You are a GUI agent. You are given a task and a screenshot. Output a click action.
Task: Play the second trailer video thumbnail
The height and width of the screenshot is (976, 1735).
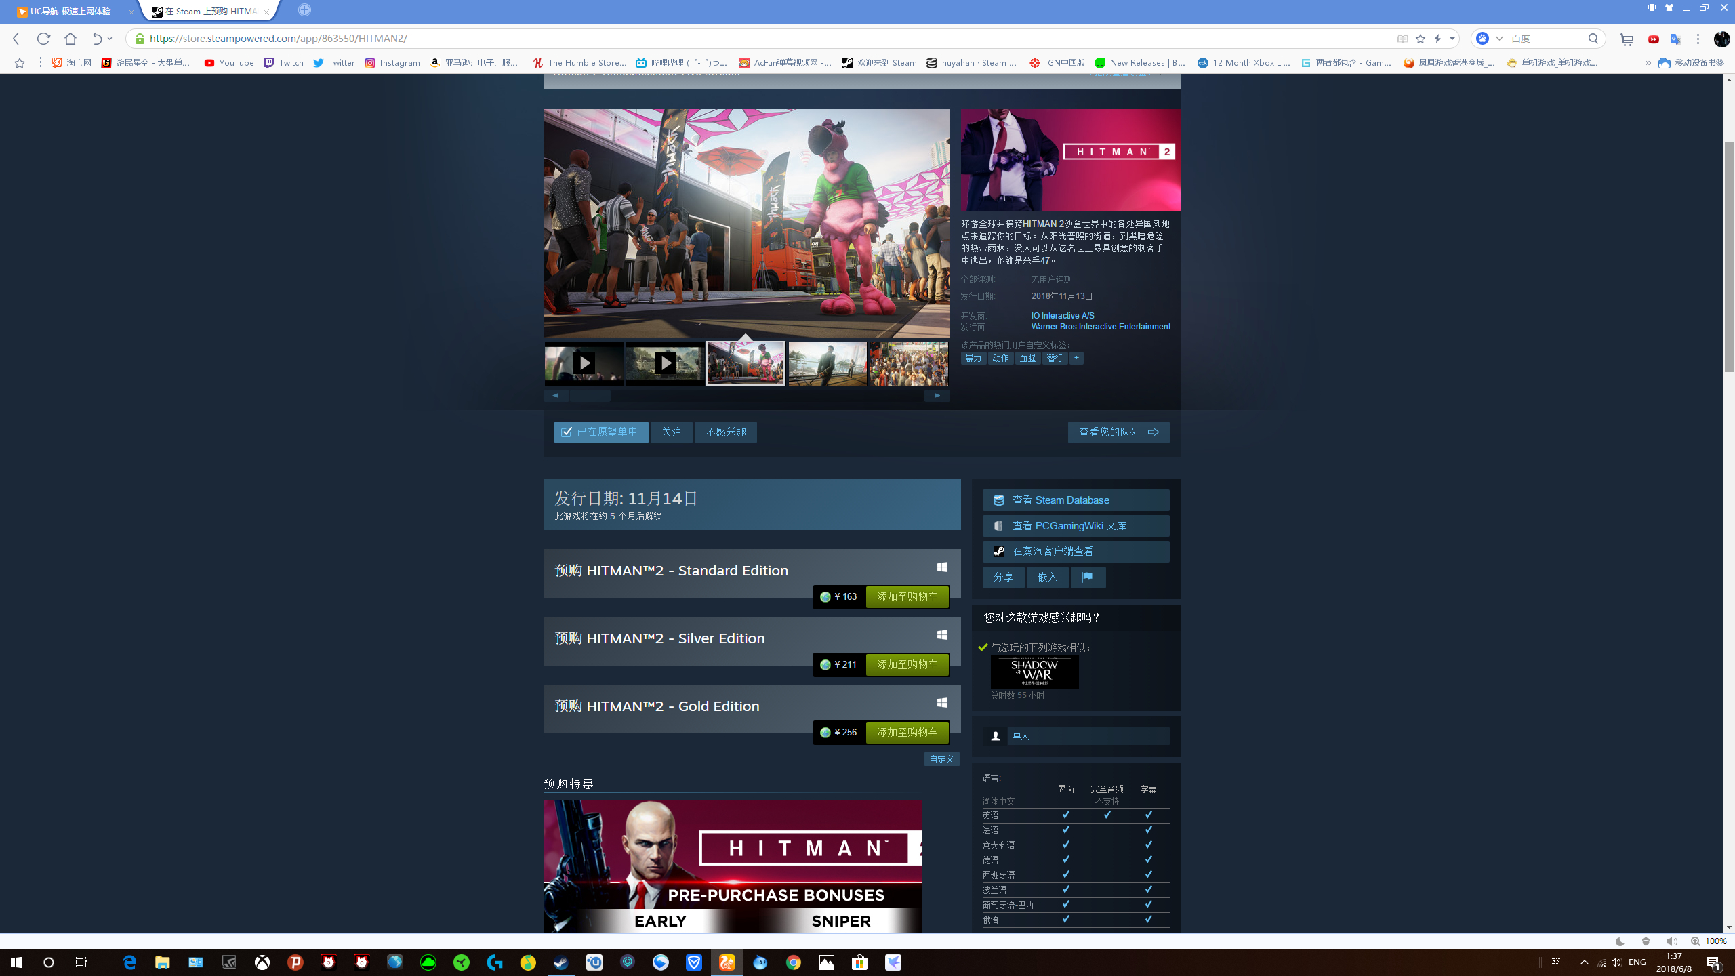[664, 363]
